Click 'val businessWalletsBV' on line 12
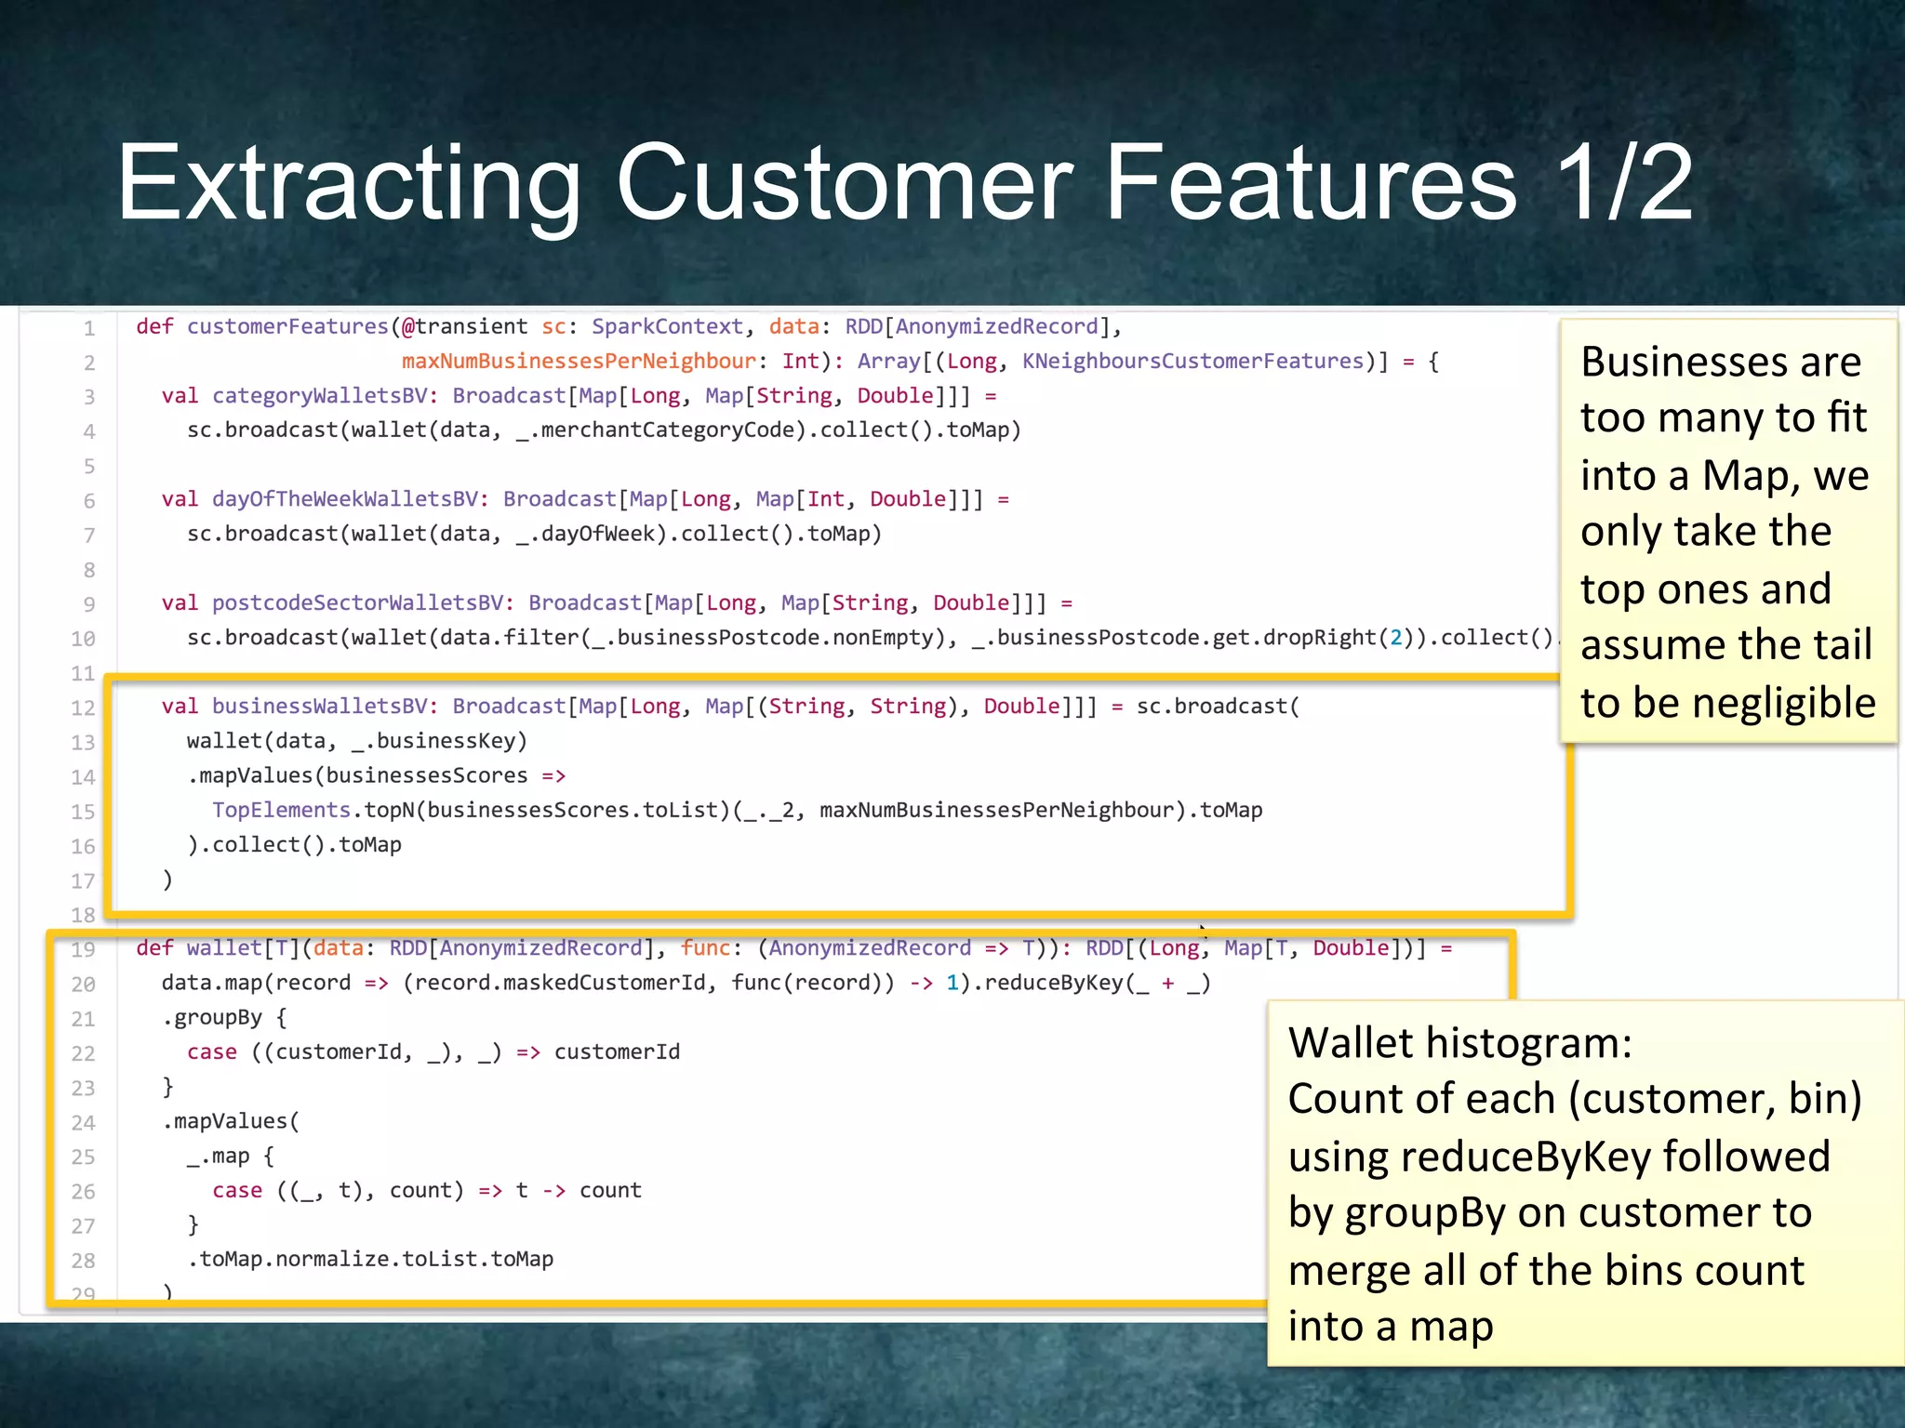 294,707
